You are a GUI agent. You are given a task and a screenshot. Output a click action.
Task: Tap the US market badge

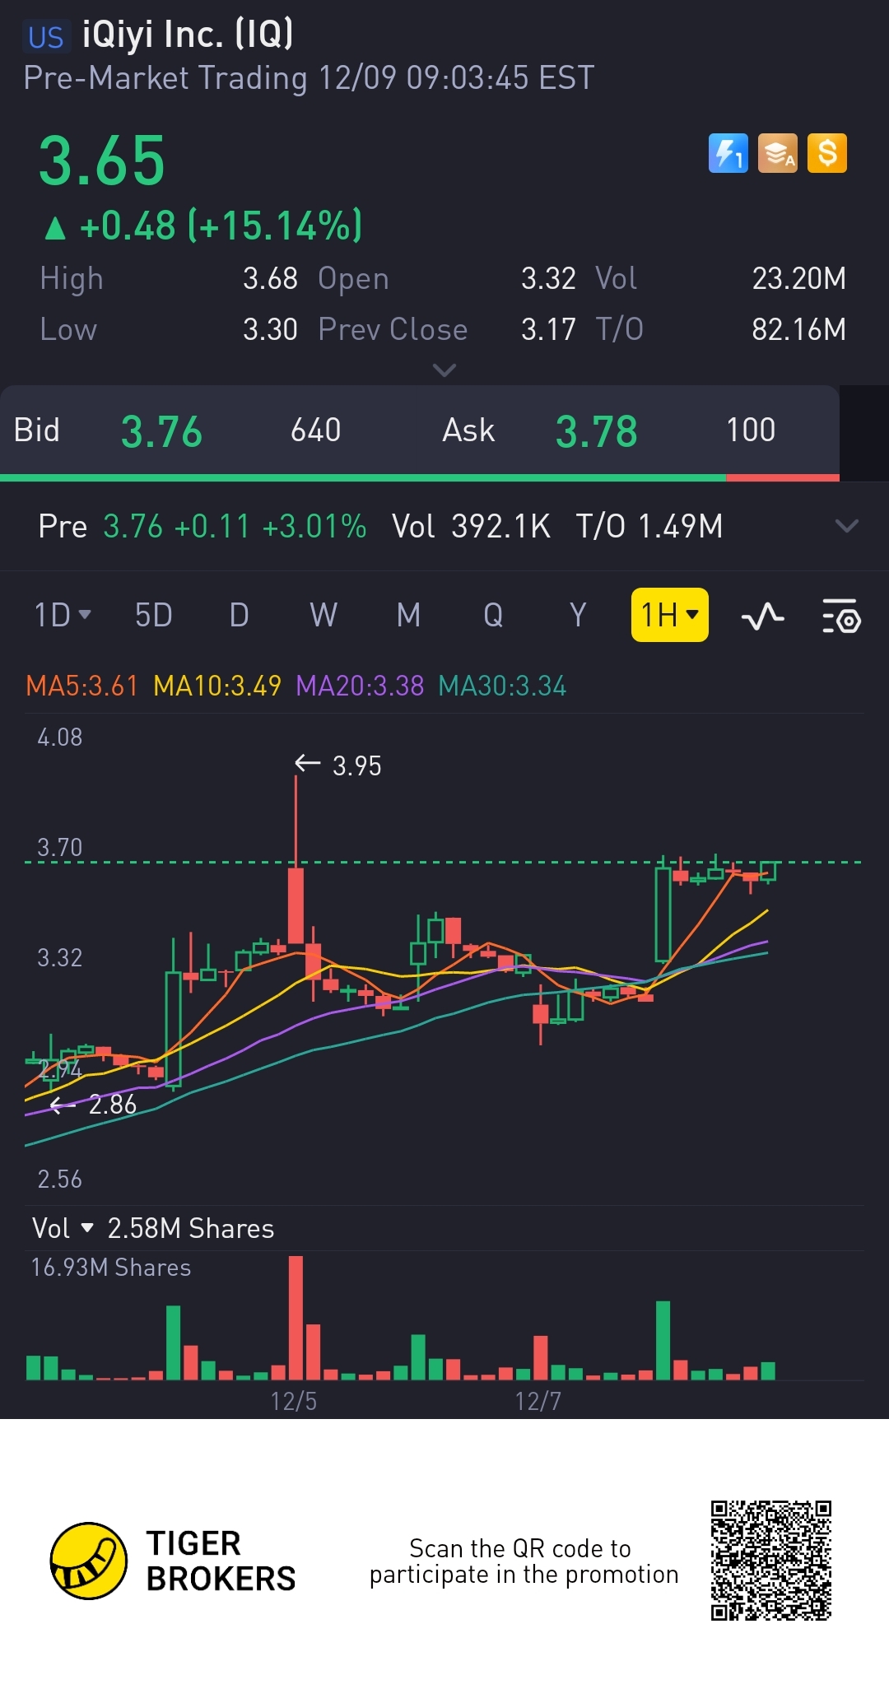[x=46, y=37]
